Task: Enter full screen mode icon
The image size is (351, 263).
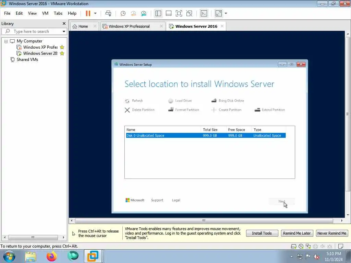Action: pyautogui.click(x=179, y=13)
